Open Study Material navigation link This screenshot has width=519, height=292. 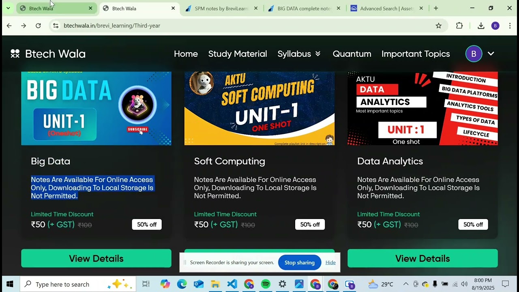[238, 54]
